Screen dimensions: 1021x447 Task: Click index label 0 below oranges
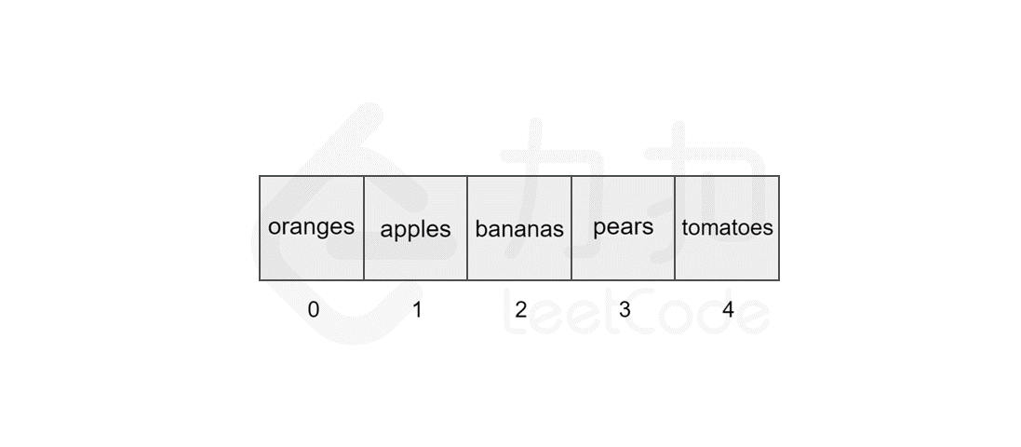tap(314, 310)
